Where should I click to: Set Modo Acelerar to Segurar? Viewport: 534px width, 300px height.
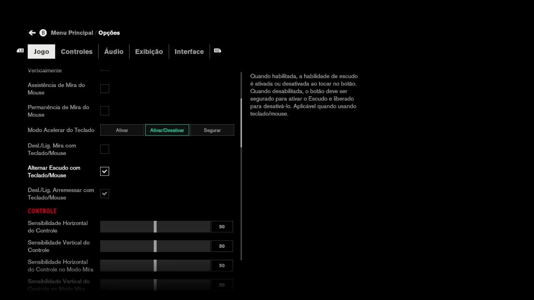point(212,130)
